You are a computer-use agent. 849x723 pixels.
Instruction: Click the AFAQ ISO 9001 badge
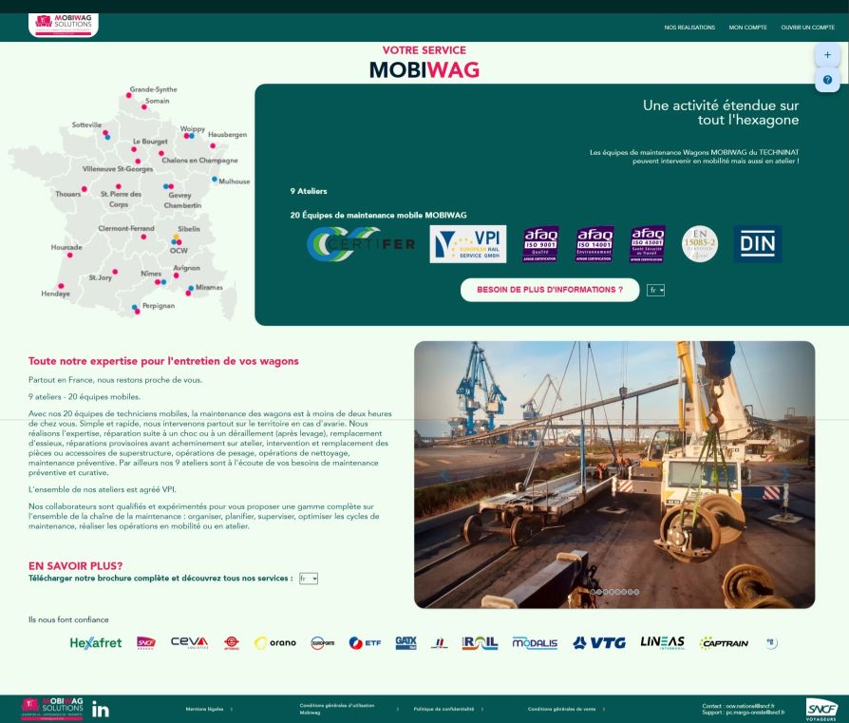point(540,244)
